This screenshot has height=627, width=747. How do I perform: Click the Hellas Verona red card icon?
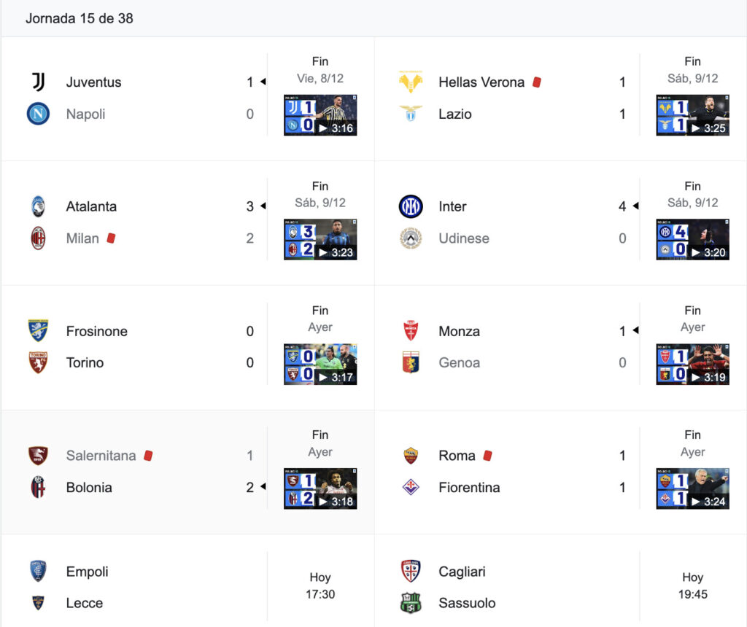coord(537,82)
